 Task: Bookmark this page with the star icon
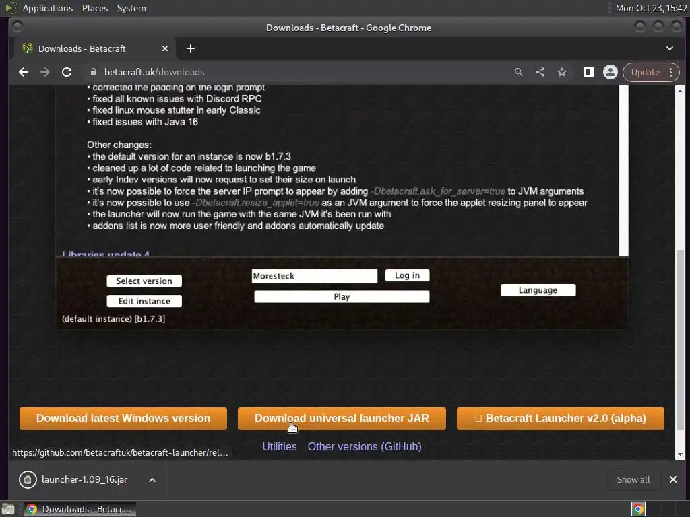coord(562,72)
